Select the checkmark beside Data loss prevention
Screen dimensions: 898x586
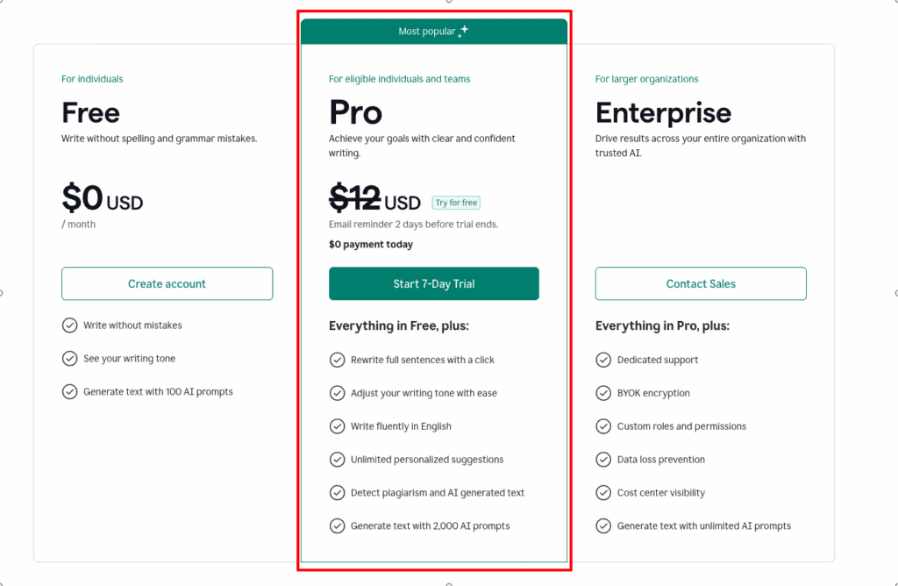(x=603, y=460)
